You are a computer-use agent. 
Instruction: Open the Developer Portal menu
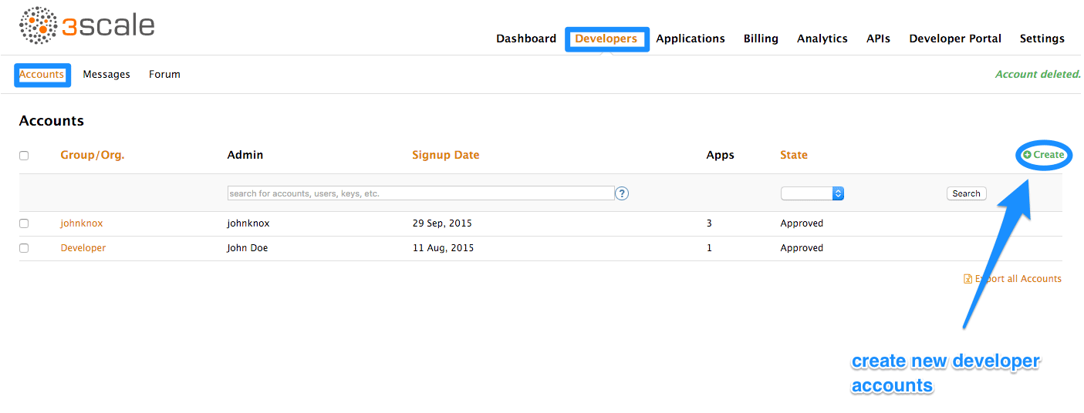[x=954, y=39]
